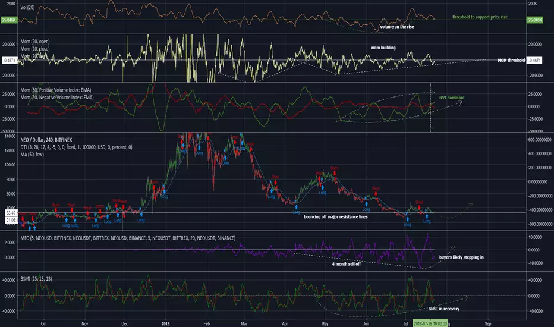Click the Dec label on time axis
Image resolution: width=554 pixels, height=327 pixels.
tap(124, 323)
